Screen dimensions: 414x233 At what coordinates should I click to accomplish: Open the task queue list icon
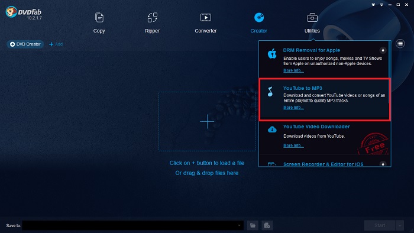400,44
